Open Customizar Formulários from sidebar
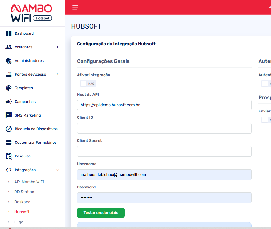 pyautogui.click(x=35, y=143)
